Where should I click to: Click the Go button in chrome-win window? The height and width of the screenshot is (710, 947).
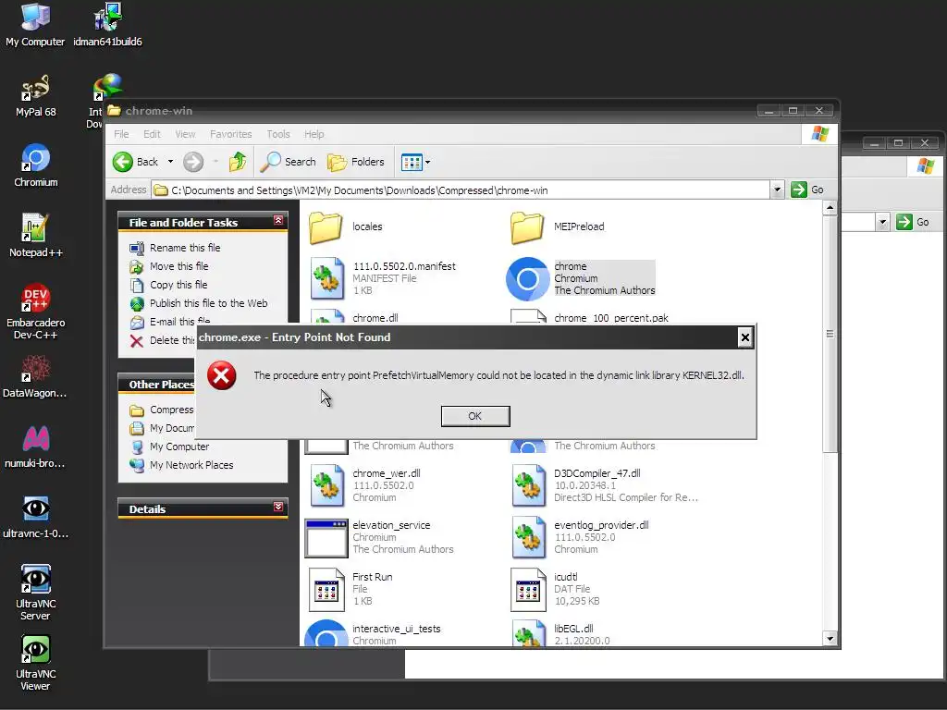click(x=808, y=190)
